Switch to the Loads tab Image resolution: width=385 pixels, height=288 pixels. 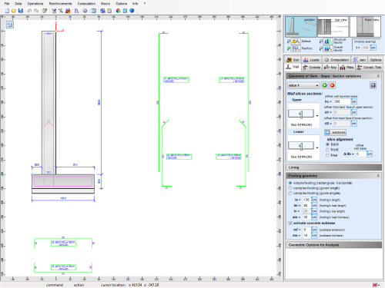click(311, 60)
